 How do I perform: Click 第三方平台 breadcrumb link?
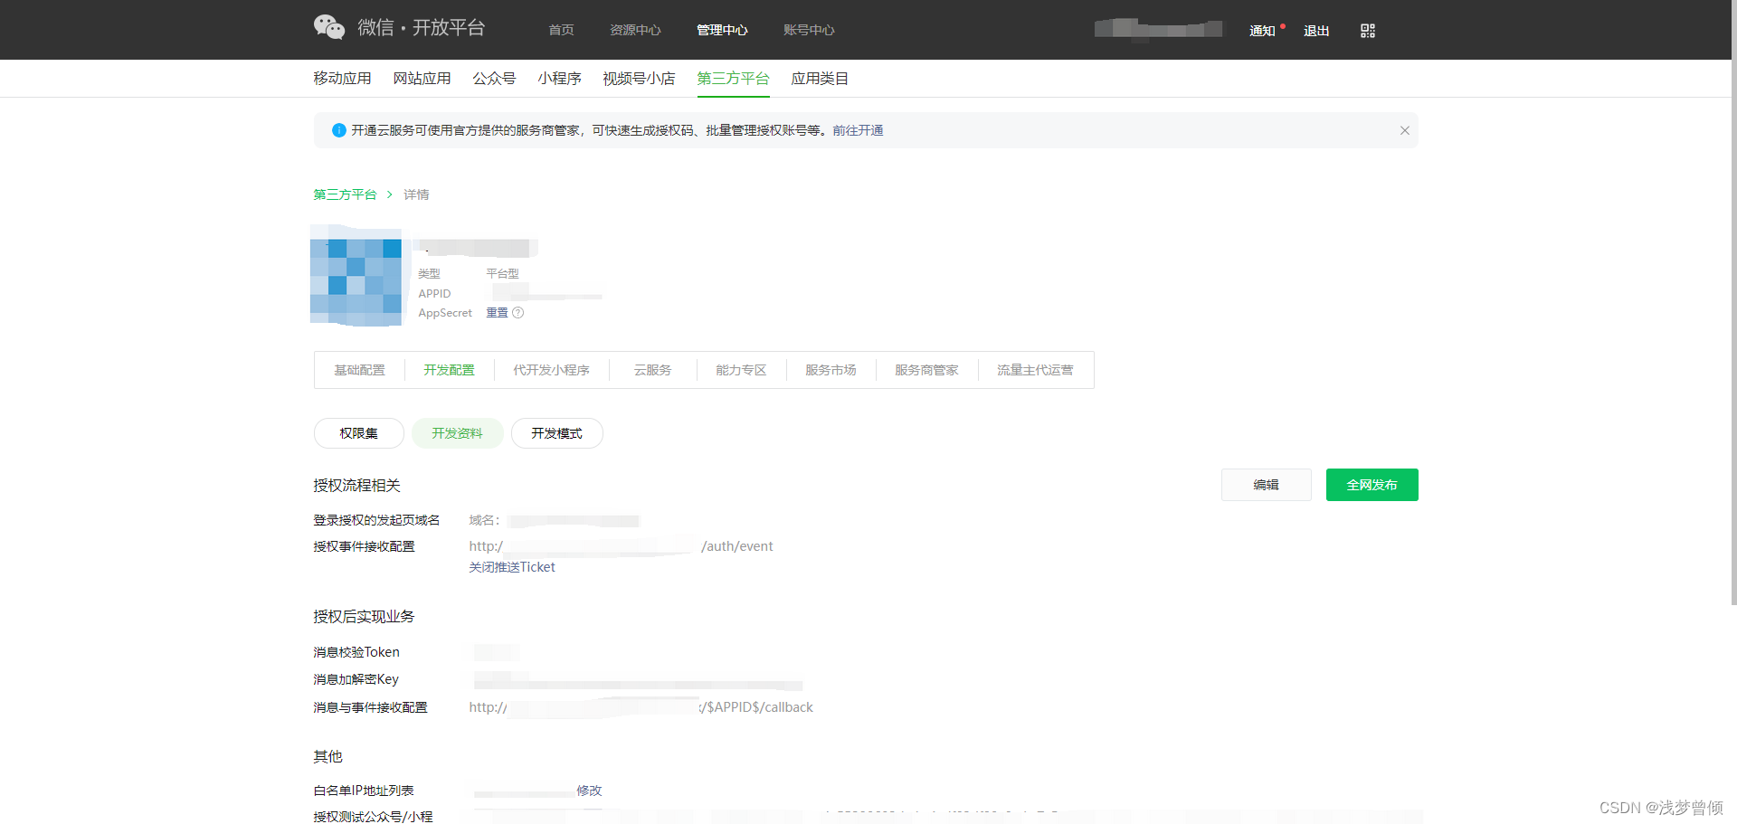point(345,194)
